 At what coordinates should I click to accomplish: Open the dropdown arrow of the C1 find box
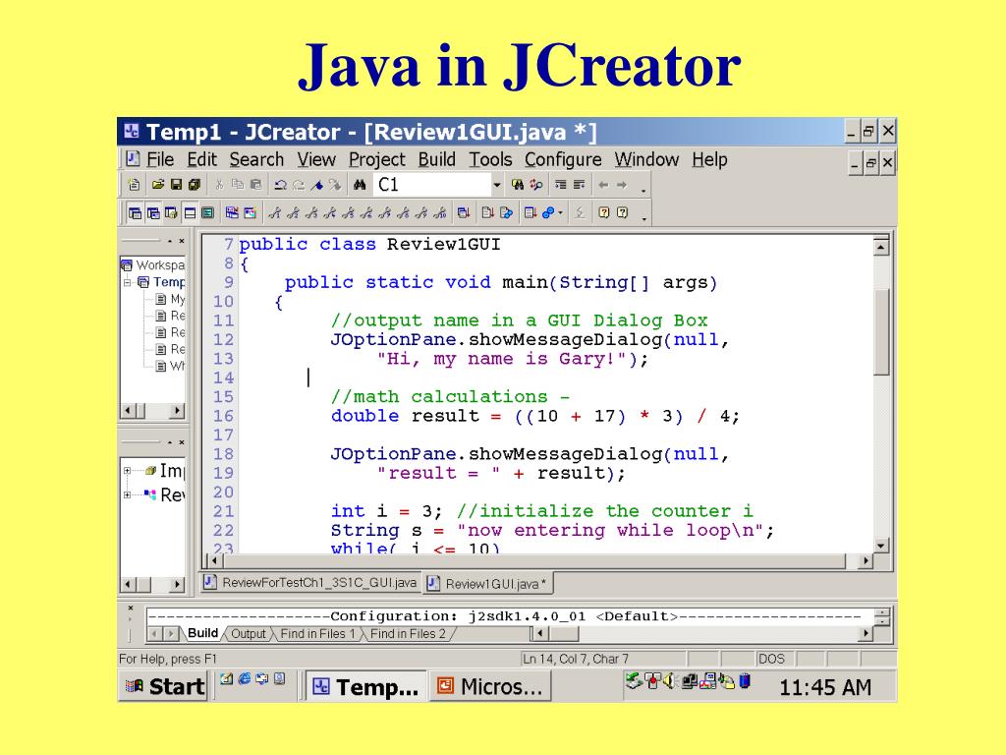(496, 185)
